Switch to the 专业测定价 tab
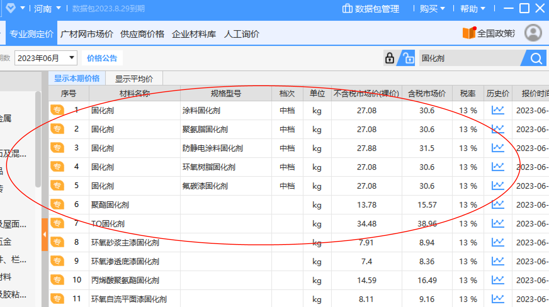 [x=31, y=34]
